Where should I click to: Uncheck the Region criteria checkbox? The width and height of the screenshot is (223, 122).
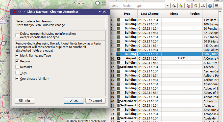pos(17,61)
